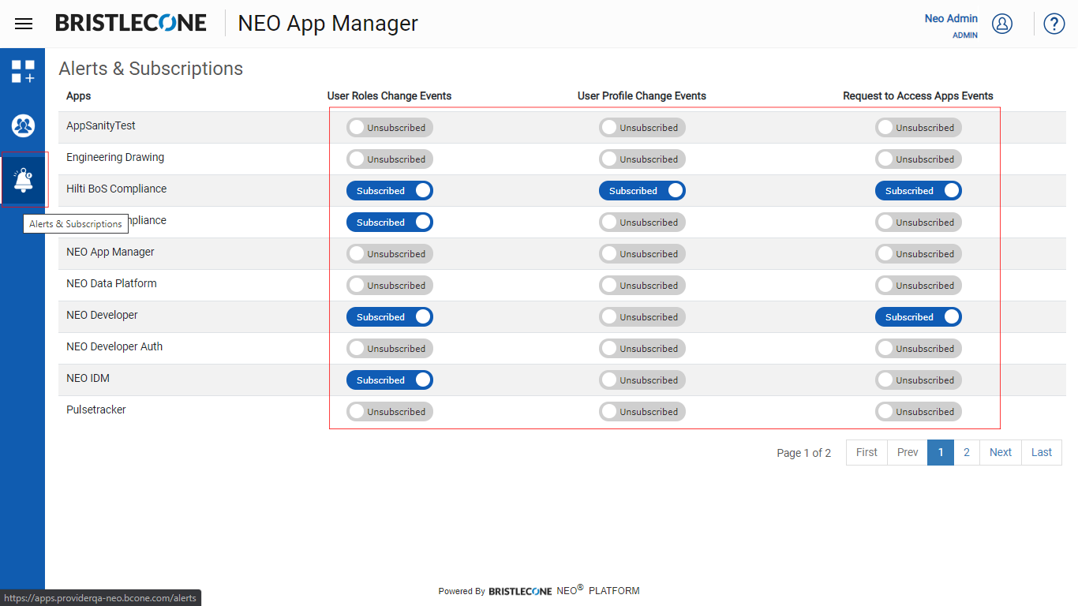
Task: Subscribe NEO Data Platform User Profile events
Action: [642, 286]
